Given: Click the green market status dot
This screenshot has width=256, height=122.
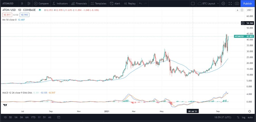Looking at the screenshot, I should 40,10.
